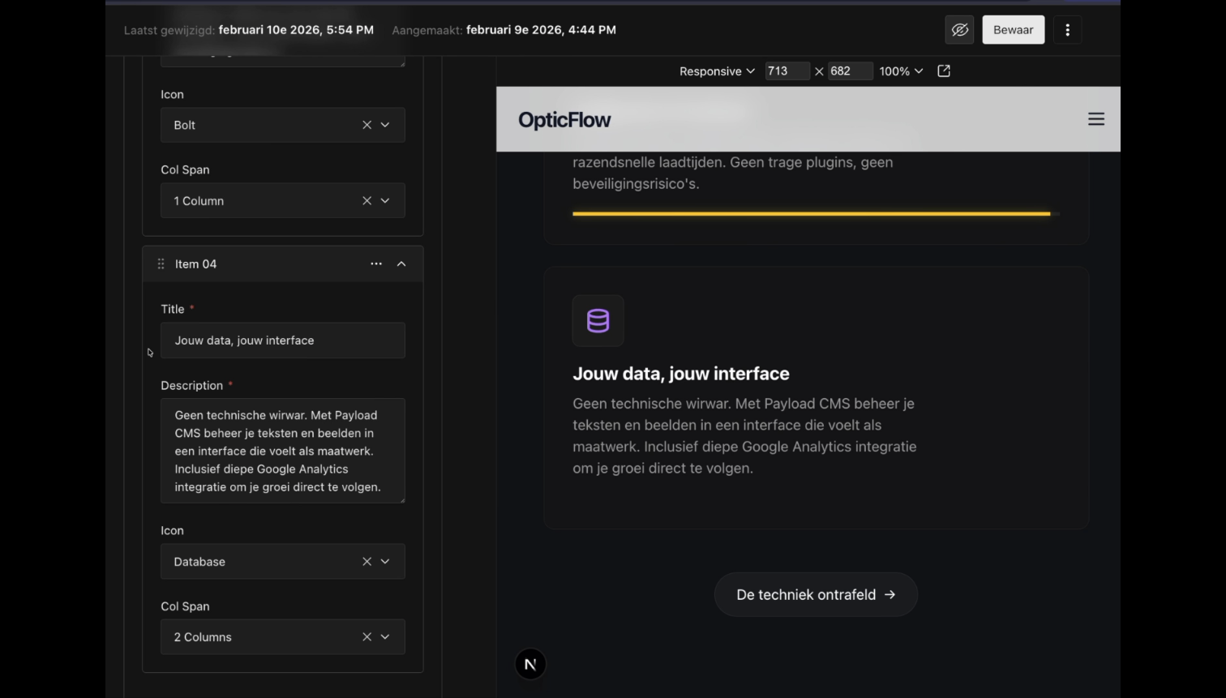Click the Next.js dev tools badge
Viewport: 1226px width, 698px height.
[x=530, y=665]
